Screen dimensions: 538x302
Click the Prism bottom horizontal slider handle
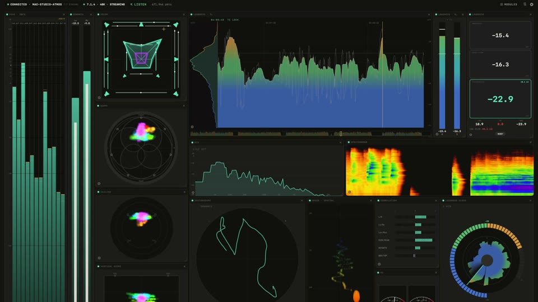(141, 92)
